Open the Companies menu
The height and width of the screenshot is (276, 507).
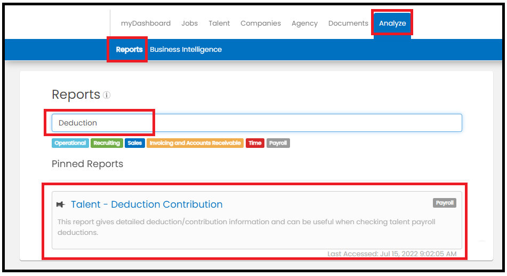pos(261,23)
